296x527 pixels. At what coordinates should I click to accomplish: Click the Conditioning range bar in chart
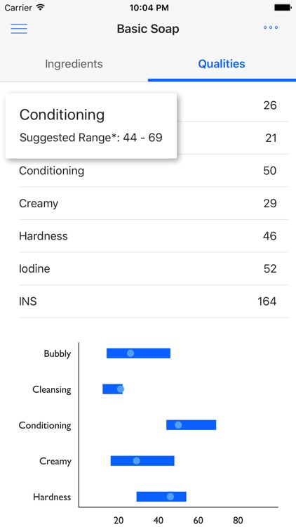pos(191,425)
